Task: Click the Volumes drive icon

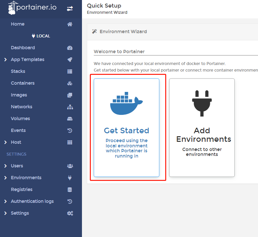Action: coord(70,119)
